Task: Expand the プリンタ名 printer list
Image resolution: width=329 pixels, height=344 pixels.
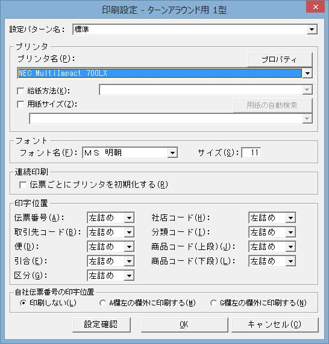Action: point(307,73)
